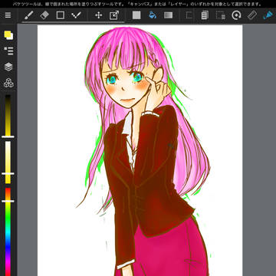Open the ruler snap tool
276x276 pixels.
pyautogui.click(x=252, y=15)
